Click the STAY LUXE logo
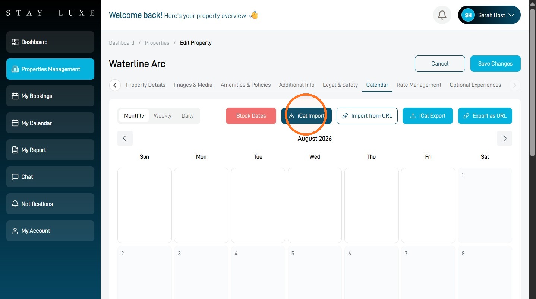 click(50, 13)
